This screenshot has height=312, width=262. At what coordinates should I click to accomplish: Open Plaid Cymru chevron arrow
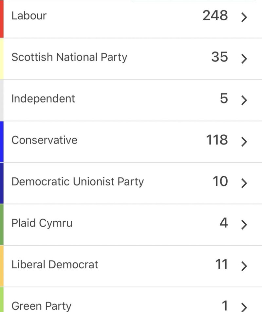pyautogui.click(x=244, y=225)
